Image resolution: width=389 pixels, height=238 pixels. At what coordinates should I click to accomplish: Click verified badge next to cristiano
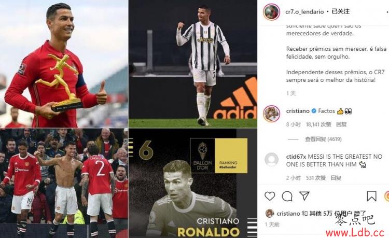[314, 111]
